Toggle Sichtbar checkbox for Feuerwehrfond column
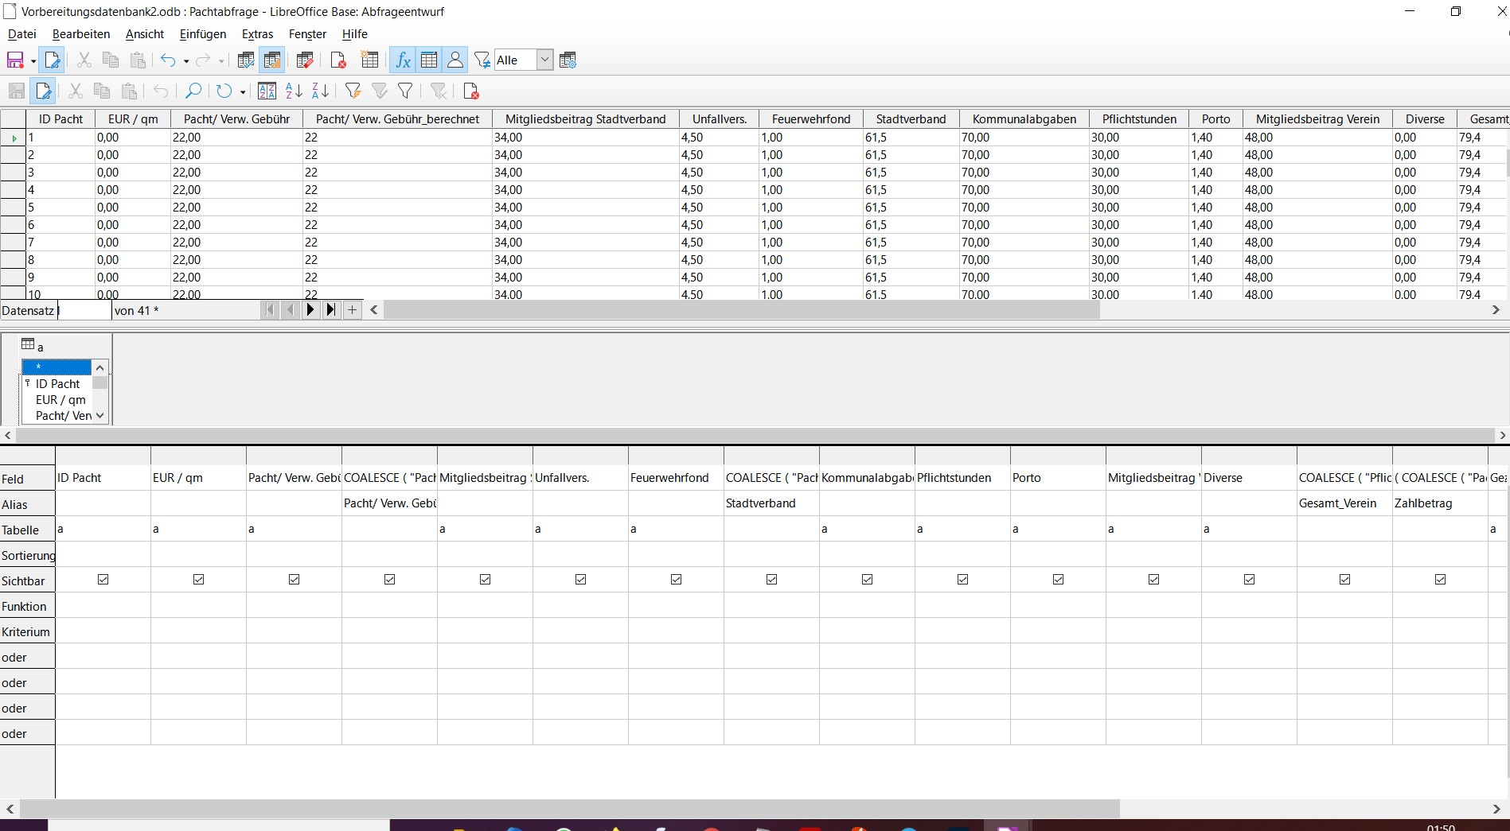 click(x=676, y=580)
